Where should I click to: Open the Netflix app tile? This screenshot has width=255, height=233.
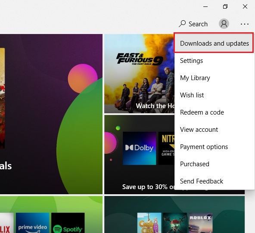point(6,223)
